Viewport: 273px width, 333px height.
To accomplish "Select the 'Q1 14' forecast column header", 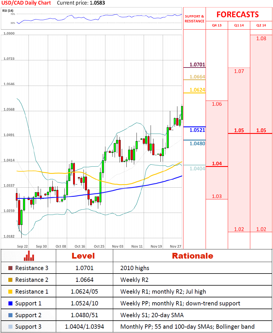I will tap(239, 25).
